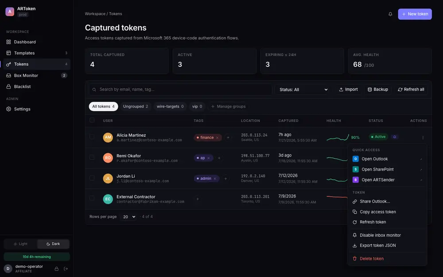The image size is (443, 277).
Task: Switch theme to Light
Action: (20, 244)
